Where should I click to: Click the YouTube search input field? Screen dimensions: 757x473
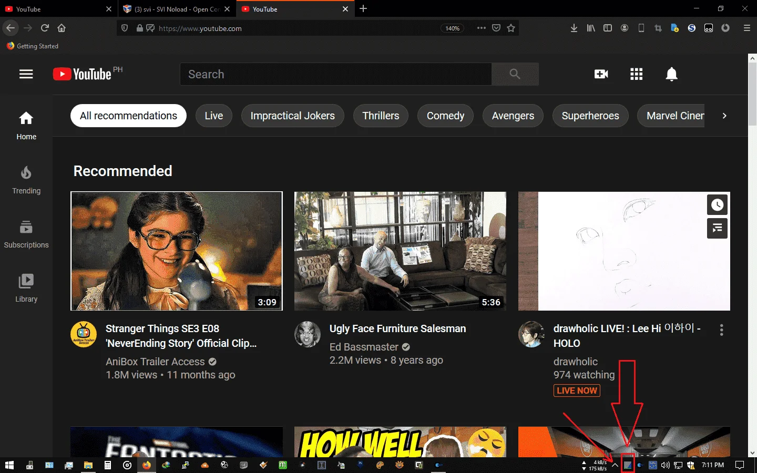(336, 74)
